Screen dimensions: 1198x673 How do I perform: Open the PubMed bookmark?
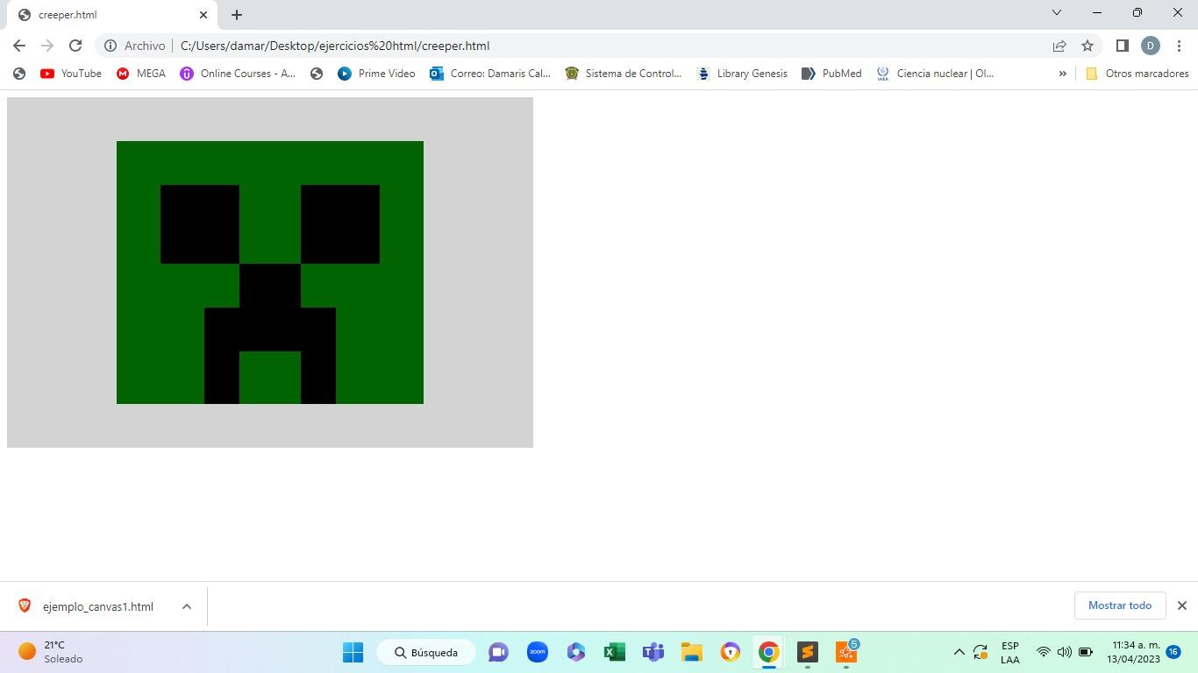pyautogui.click(x=831, y=74)
